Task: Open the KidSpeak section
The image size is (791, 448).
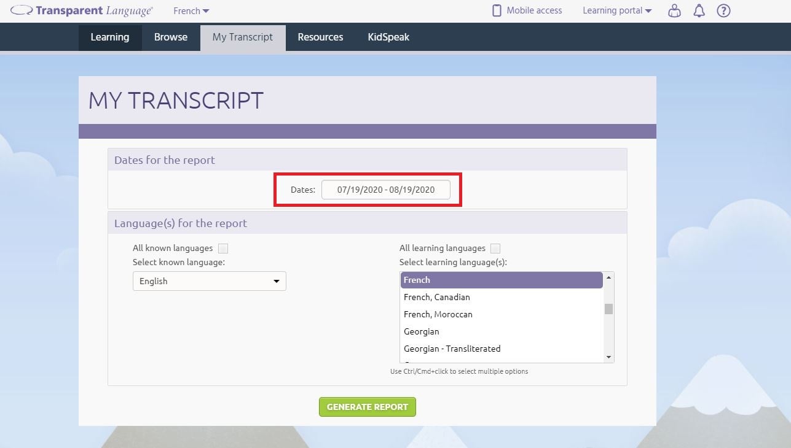Action: click(x=388, y=37)
